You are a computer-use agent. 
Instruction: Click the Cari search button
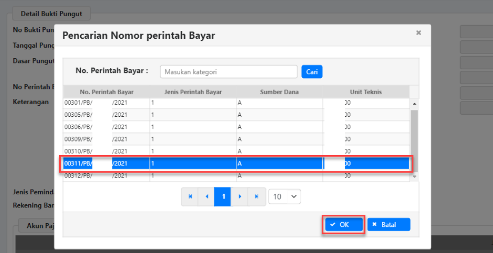(x=312, y=72)
